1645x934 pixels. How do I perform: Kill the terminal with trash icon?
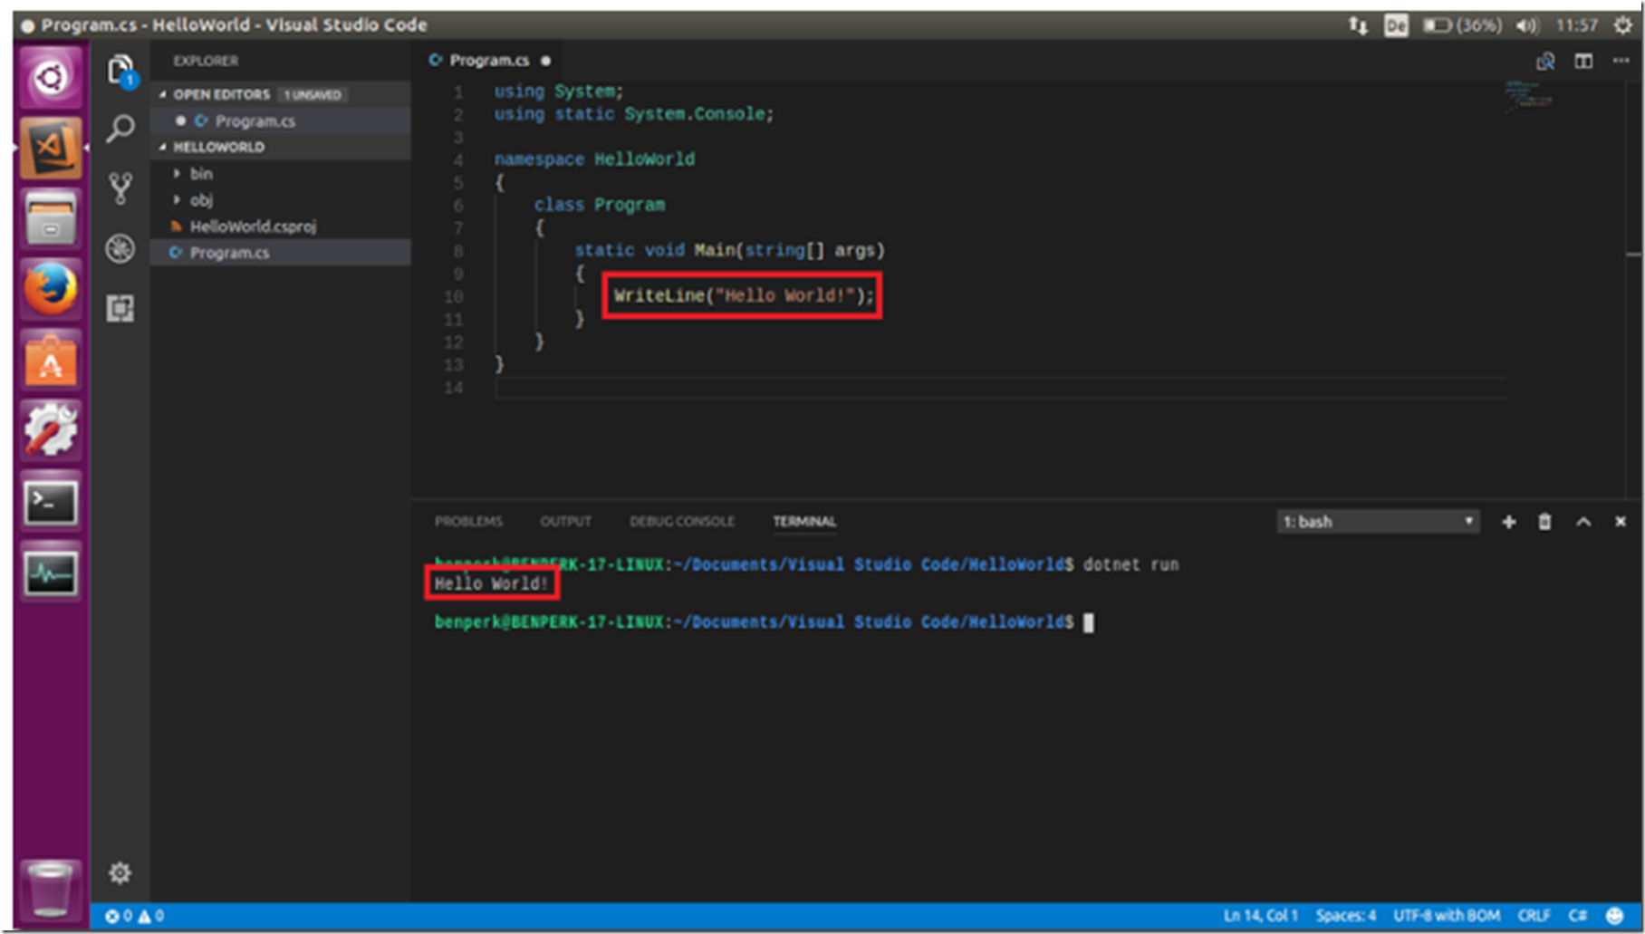[1545, 522]
